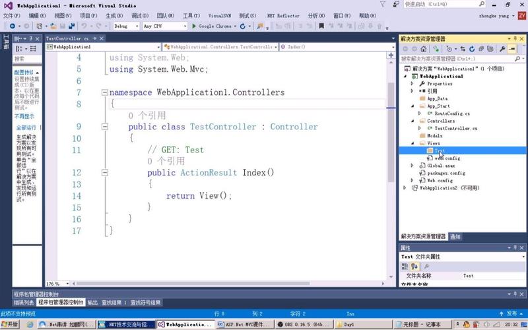Switch to the 错误列表 tab
This screenshot has width=528, height=330.
click(24, 302)
